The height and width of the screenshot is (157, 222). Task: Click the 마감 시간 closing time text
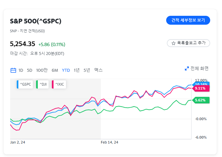pyautogui.click(x=37, y=54)
